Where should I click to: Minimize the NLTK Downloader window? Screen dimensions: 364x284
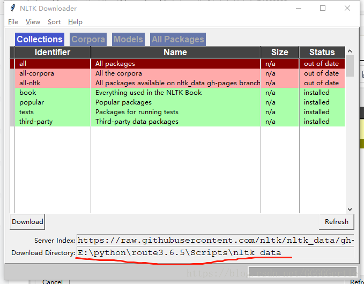coord(299,8)
